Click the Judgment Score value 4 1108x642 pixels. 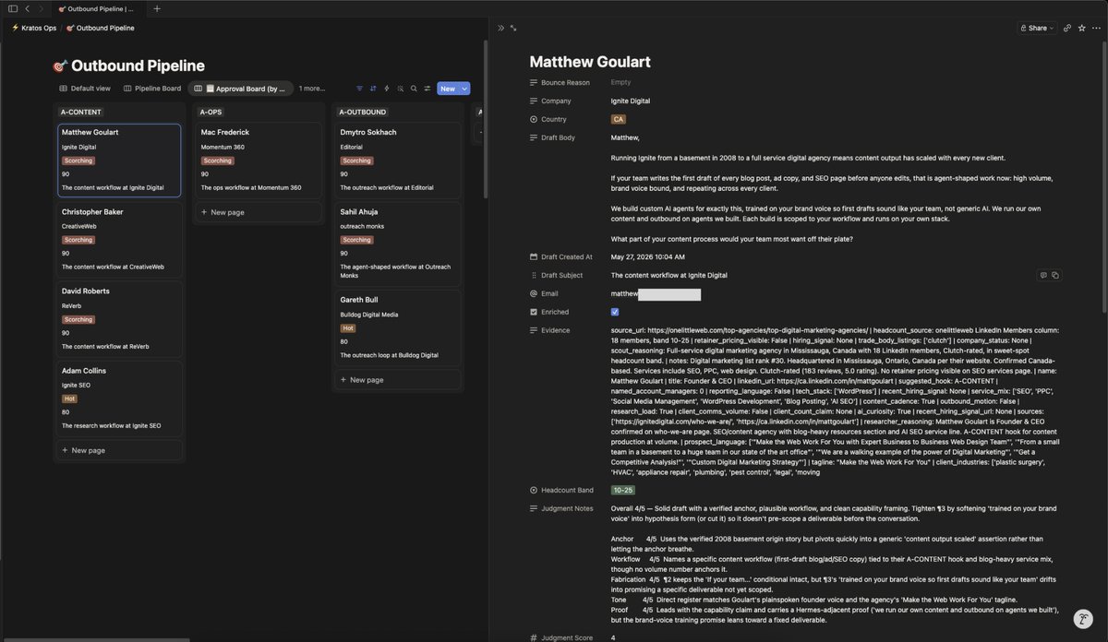coord(613,637)
